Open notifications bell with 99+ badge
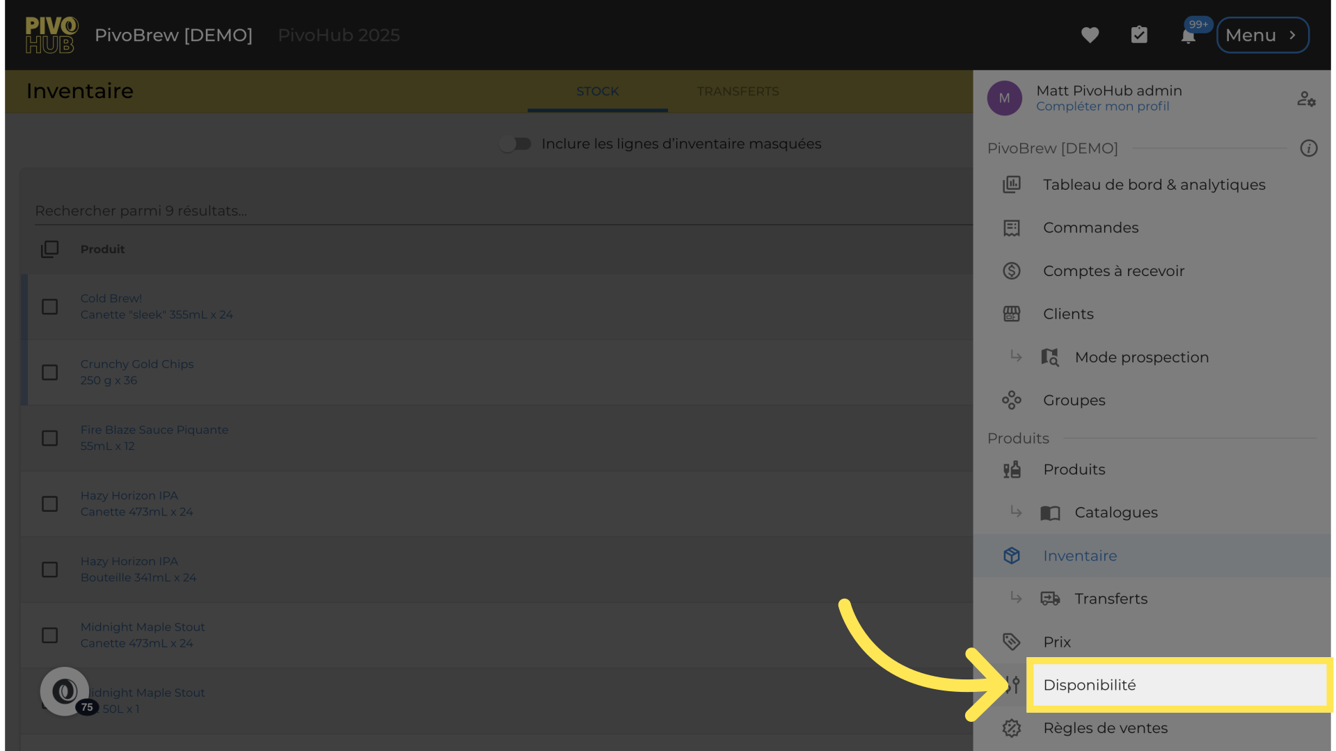The width and height of the screenshot is (1336, 751). point(1188,35)
